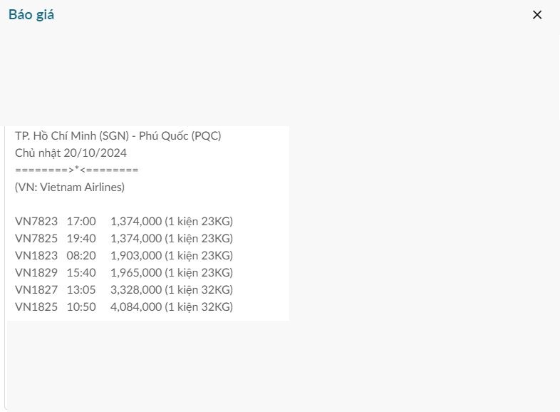560x412 pixels.
Task: Select flight number VN1825
Action: (x=36, y=307)
